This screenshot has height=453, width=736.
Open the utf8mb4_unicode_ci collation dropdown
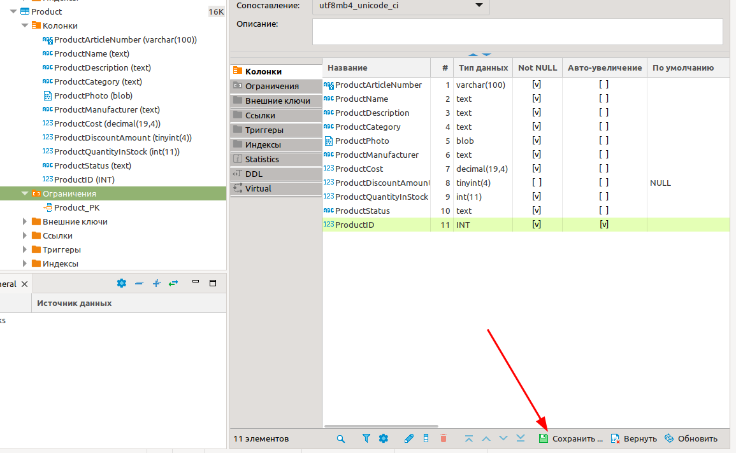click(x=479, y=6)
